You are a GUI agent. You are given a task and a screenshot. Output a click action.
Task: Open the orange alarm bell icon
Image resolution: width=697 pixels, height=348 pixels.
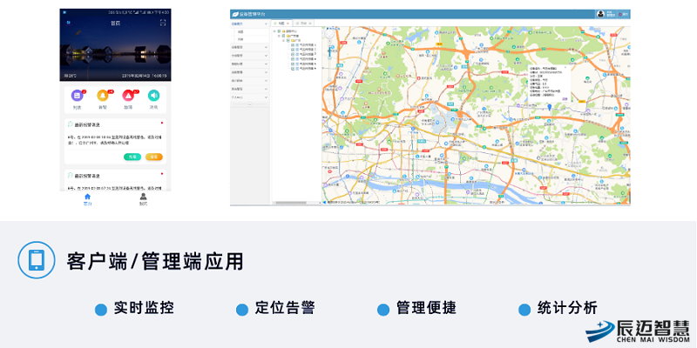[102, 96]
